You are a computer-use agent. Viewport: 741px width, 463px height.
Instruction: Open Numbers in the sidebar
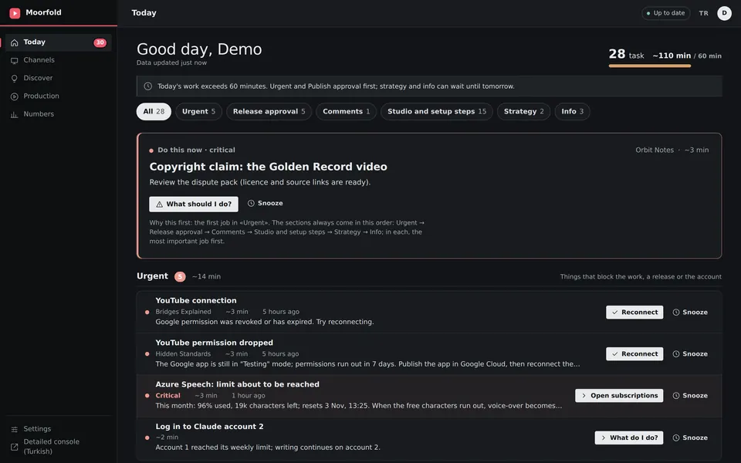click(58, 114)
